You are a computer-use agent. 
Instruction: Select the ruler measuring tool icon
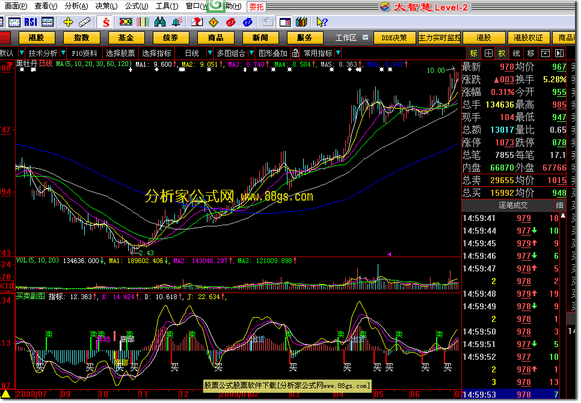(x=85, y=22)
